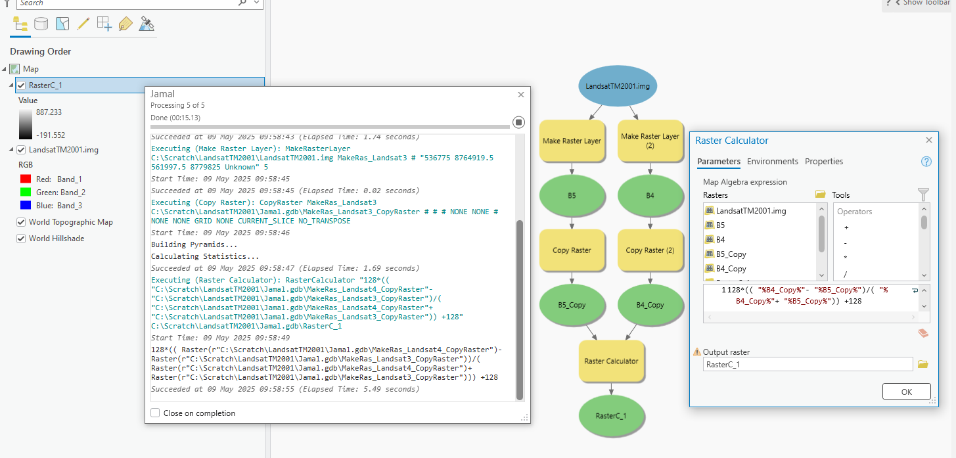Click the Show Toolbar link

(926, 3)
